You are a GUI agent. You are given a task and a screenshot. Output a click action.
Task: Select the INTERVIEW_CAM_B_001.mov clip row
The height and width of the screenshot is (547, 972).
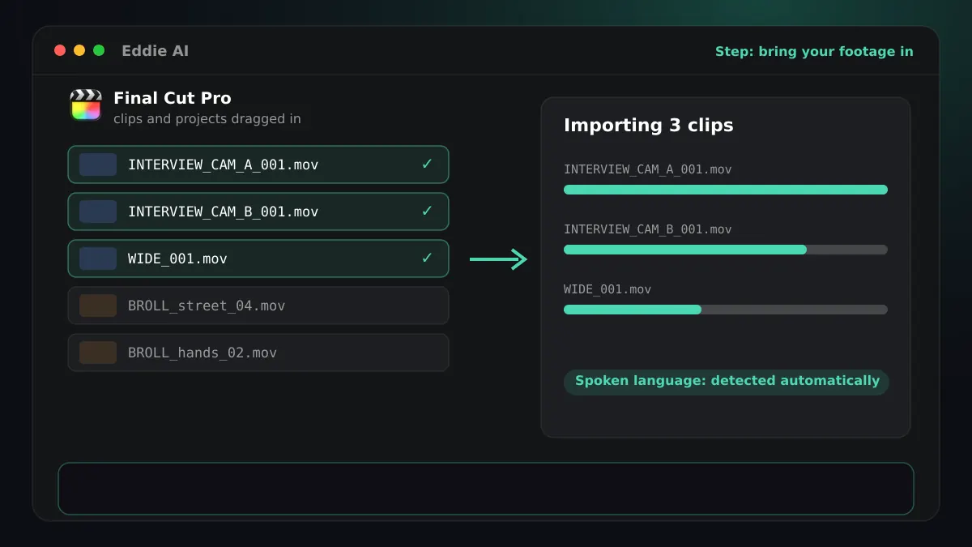click(258, 212)
